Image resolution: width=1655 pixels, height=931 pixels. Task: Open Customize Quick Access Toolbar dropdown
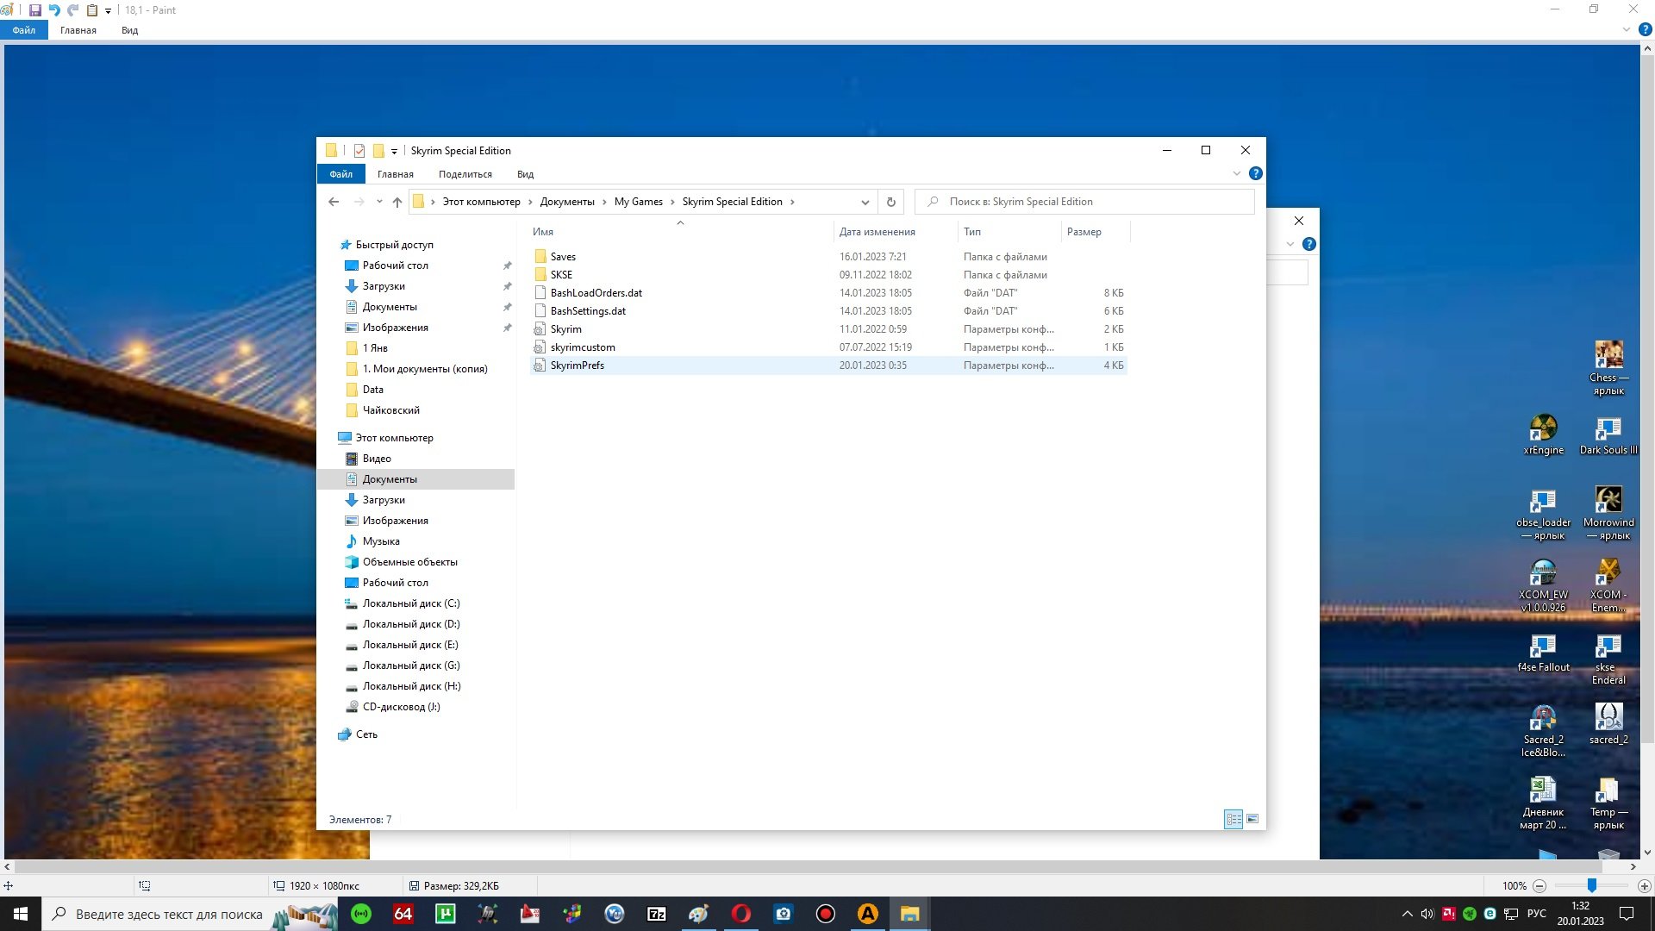point(109,10)
